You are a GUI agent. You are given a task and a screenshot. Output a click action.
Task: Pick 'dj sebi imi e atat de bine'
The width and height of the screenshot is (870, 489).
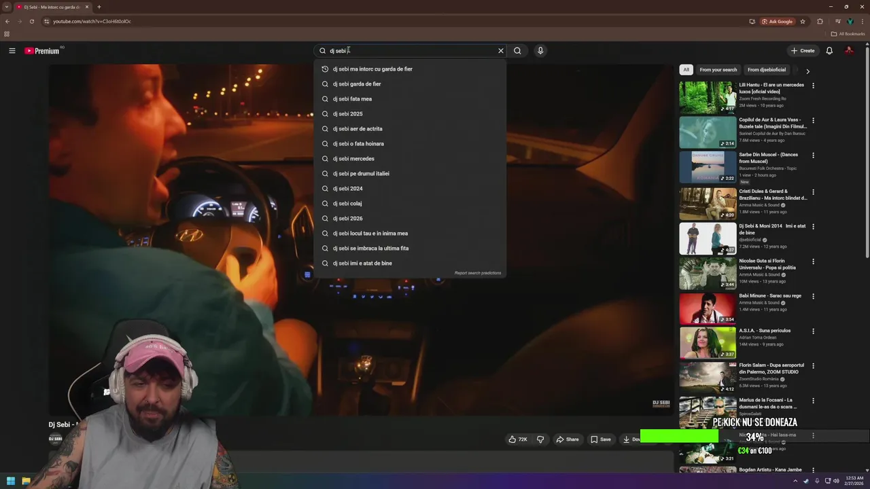click(410, 263)
